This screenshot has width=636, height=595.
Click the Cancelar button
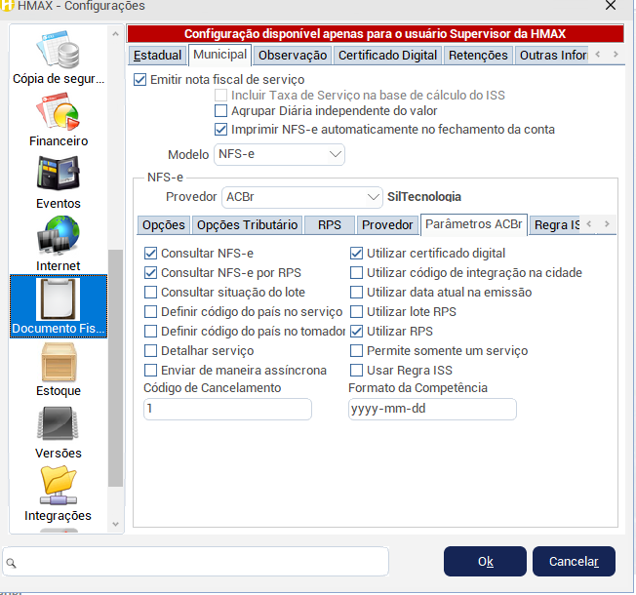pos(574,561)
